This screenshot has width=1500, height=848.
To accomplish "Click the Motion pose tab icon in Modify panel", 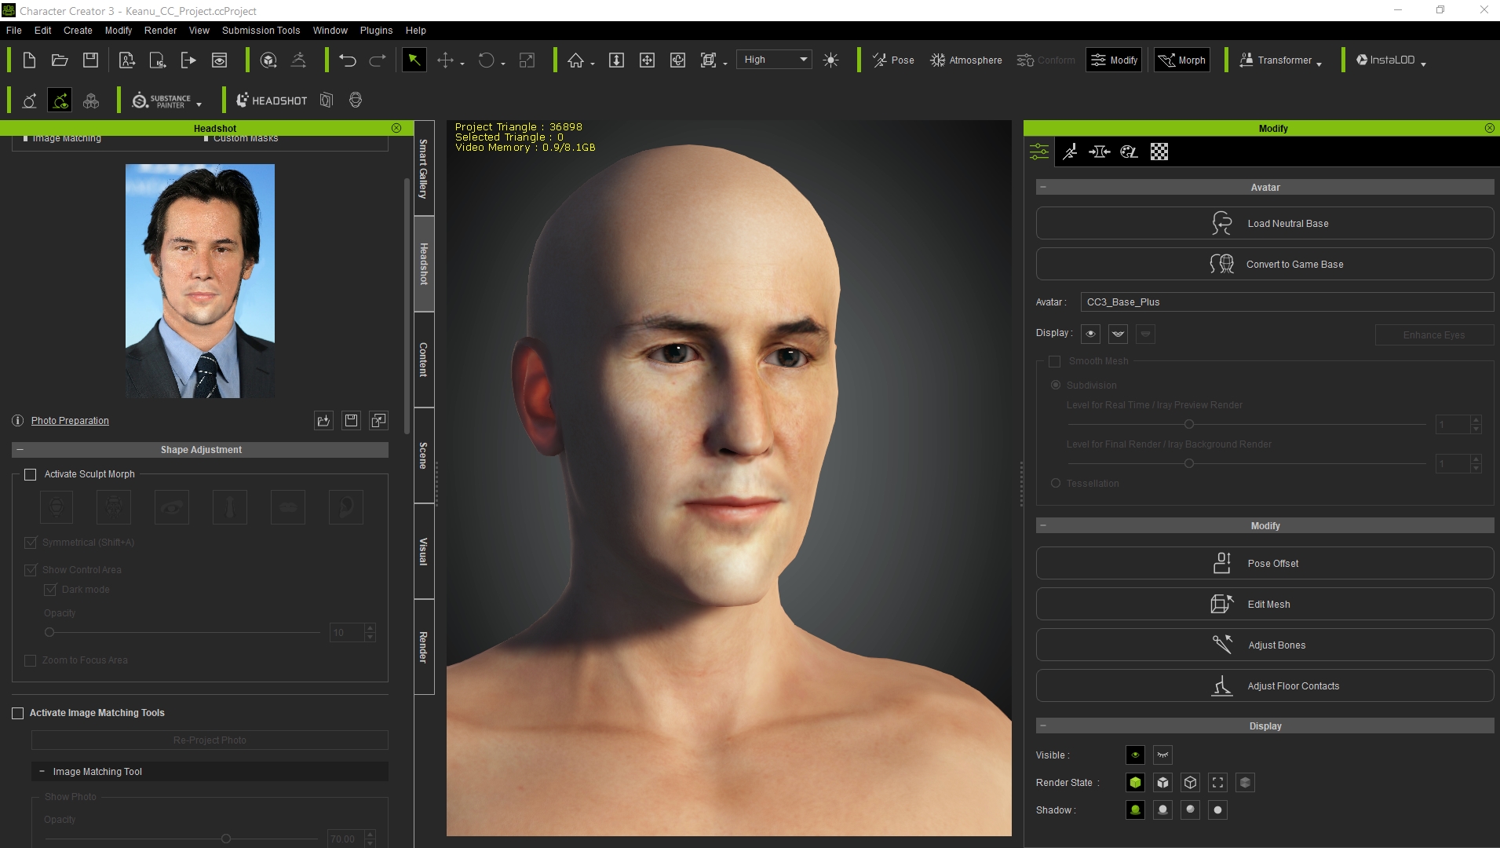I will pyautogui.click(x=1069, y=152).
